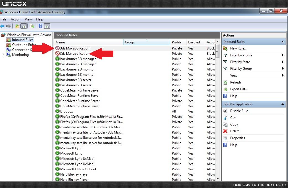Click the Refresh icon in Actions pane
The width and height of the screenshot is (288, 188).
click(x=225, y=82)
